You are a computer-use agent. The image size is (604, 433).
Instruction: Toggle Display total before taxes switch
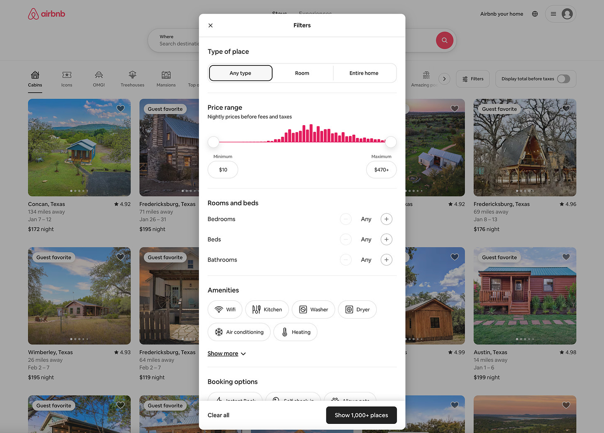[563, 79]
